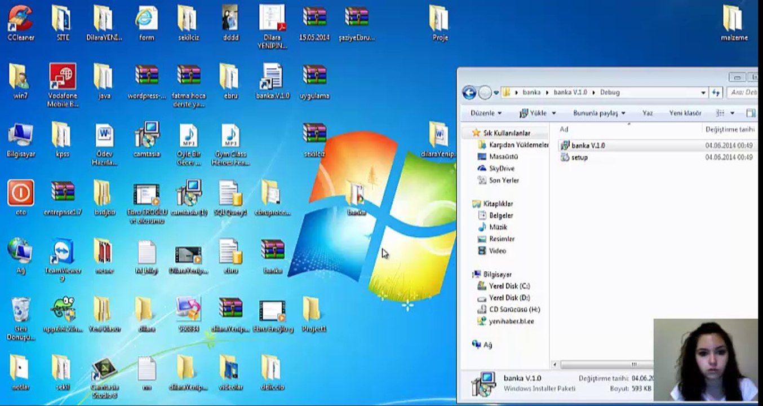763x406 pixels.
Task: Sort by 'Değiştirme tarihi' column header
Action: tap(730, 130)
